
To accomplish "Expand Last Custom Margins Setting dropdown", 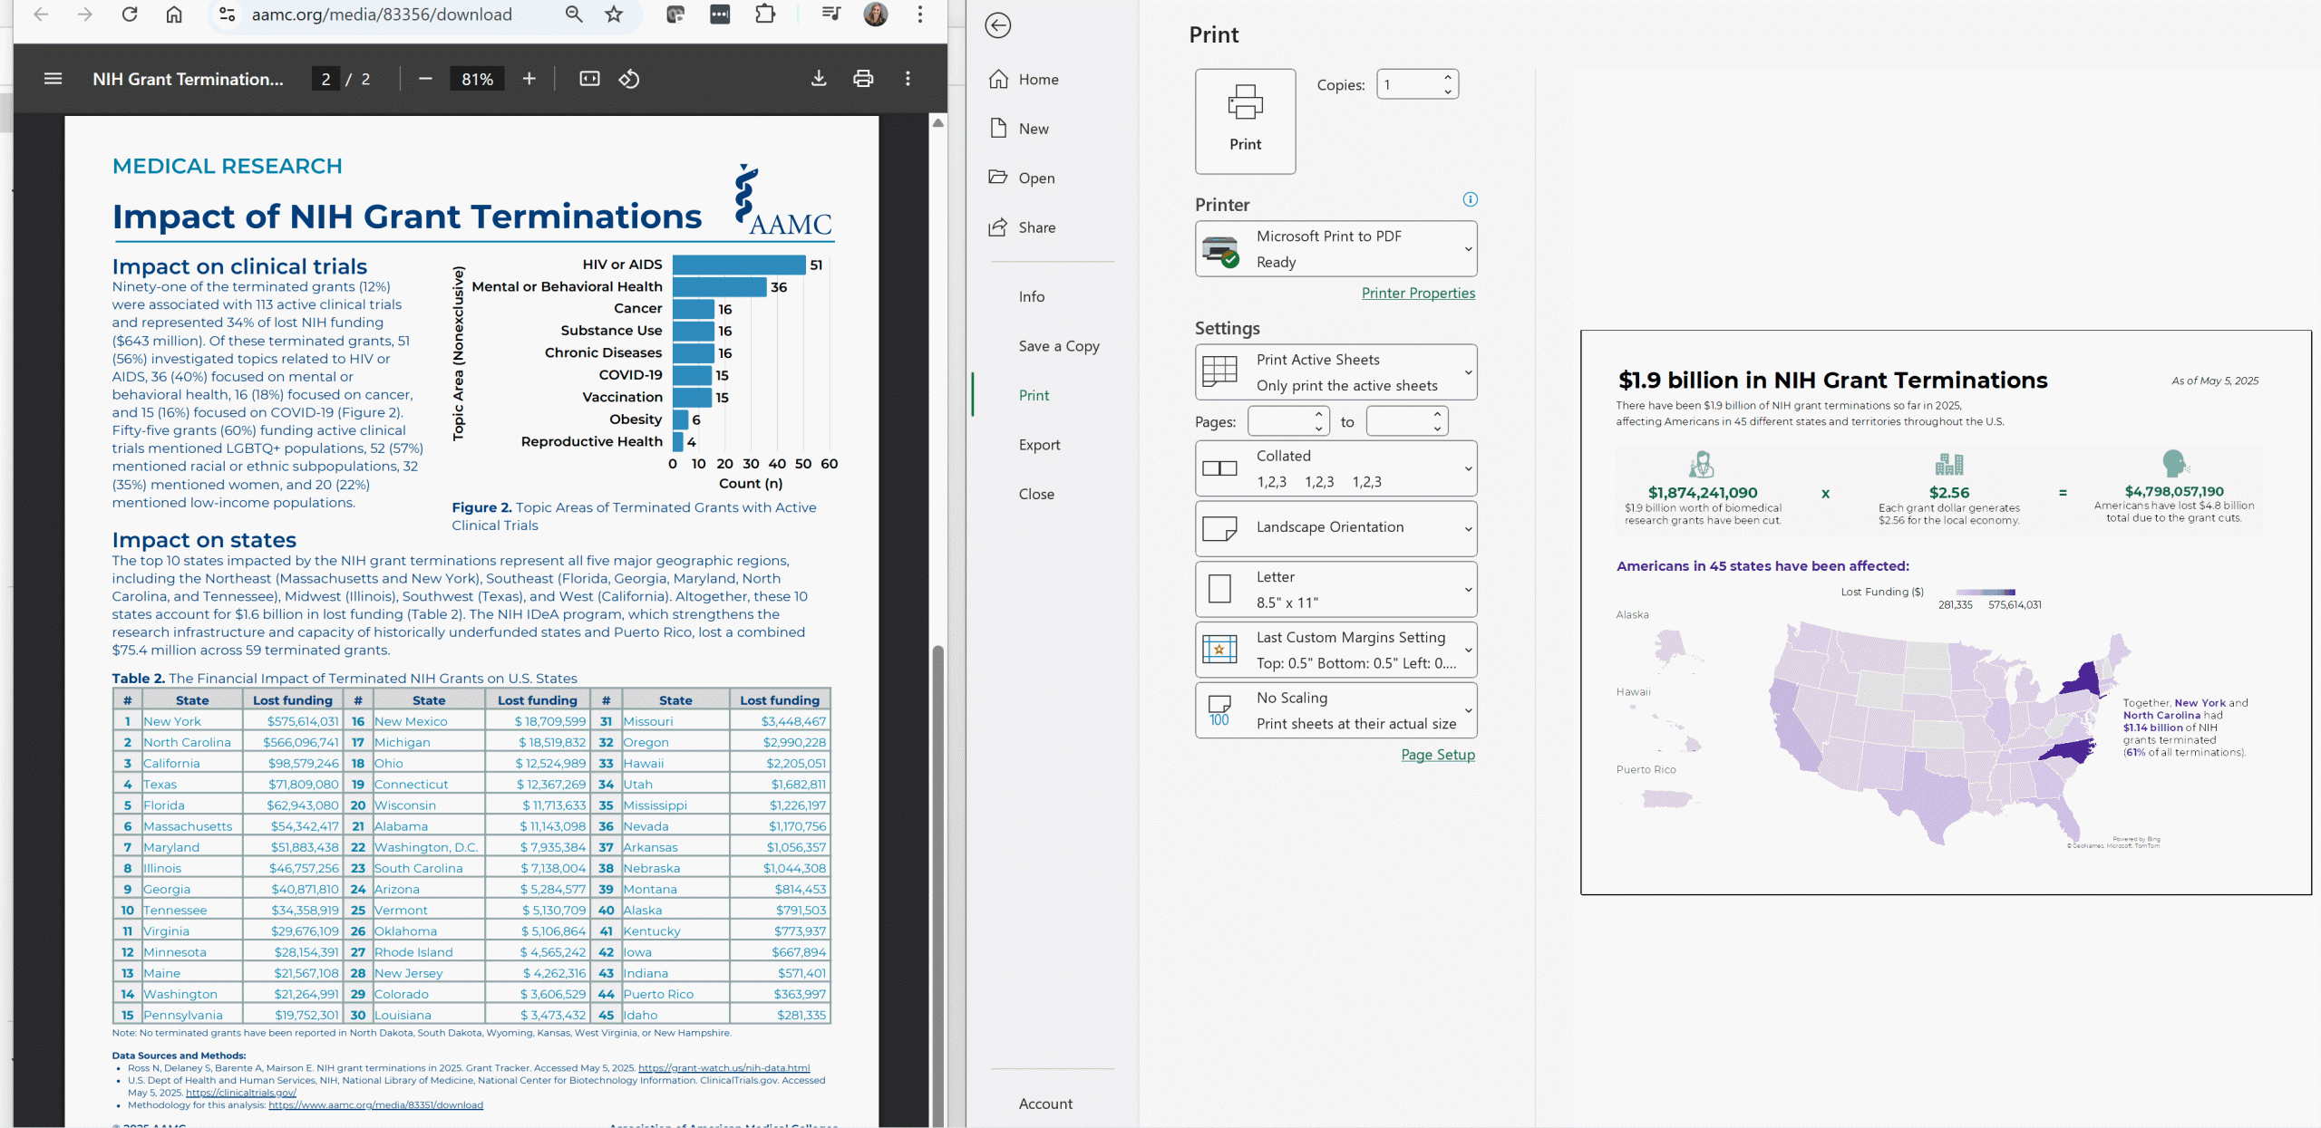I will (x=1335, y=650).
